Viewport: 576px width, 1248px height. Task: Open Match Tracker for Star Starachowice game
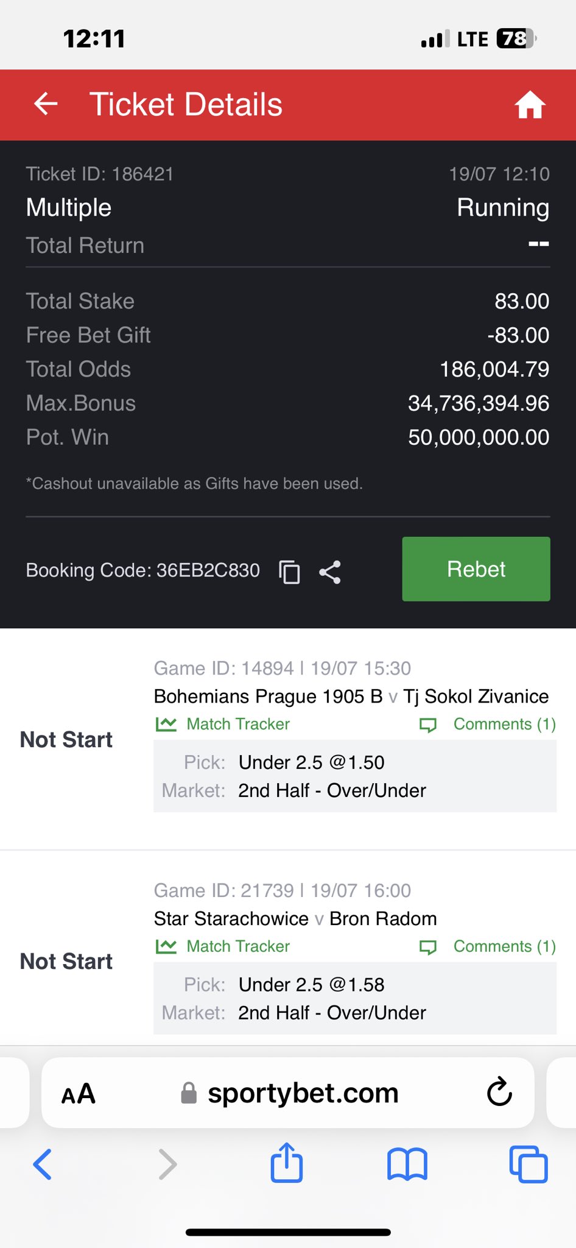[x=238, y=946]
